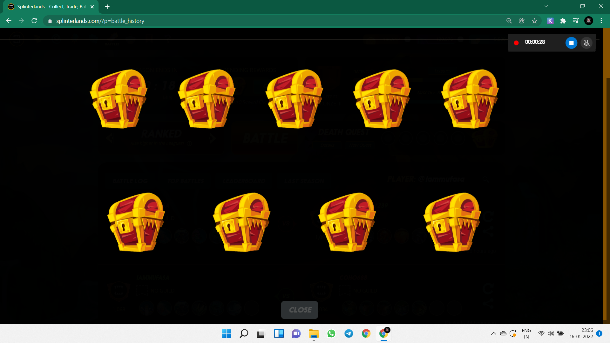Open the browser tab search chevron
The image size is (610, 343).
(546, 6)
